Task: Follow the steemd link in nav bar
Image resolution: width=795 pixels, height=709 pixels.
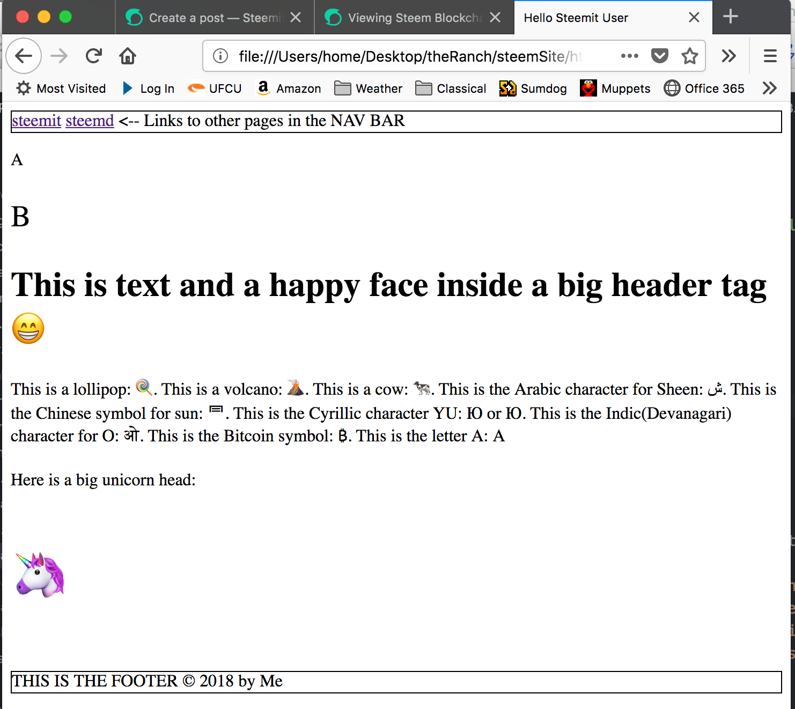Action: [x=90, y=121]
